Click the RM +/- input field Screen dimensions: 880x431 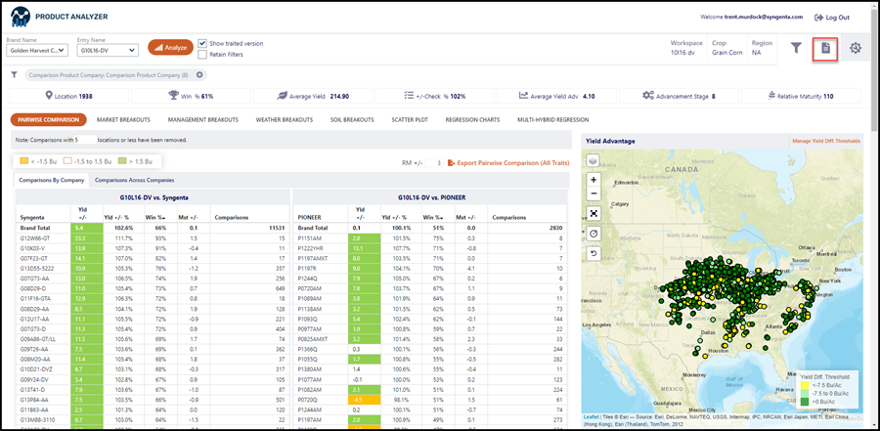[x=433, y=163]
